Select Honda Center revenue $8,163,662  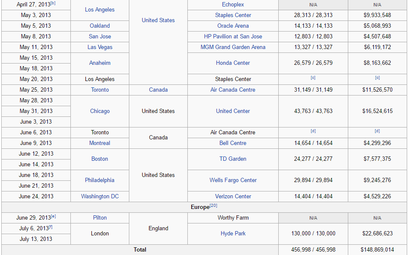(x=377, y=63)
